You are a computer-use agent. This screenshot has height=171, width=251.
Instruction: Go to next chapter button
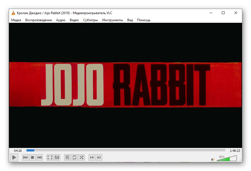(x=99, y=157)
